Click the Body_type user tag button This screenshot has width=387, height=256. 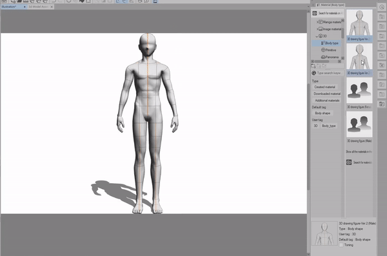click(328, 126)
